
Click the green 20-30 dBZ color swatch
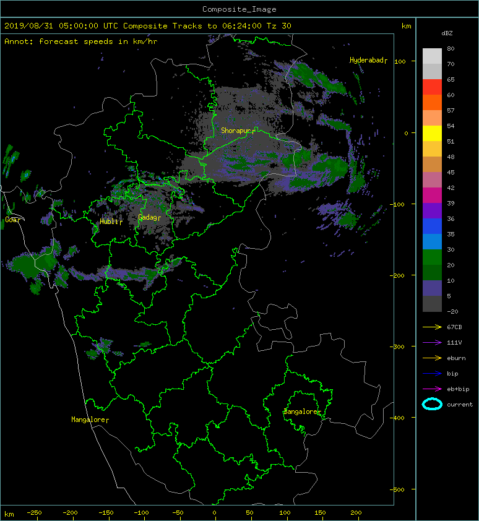point(432,257)
